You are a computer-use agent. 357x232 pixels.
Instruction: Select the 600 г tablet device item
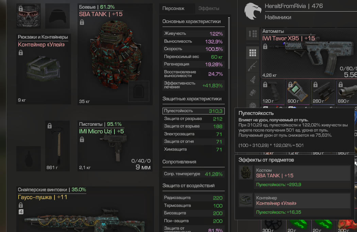[x=298, y=92]
